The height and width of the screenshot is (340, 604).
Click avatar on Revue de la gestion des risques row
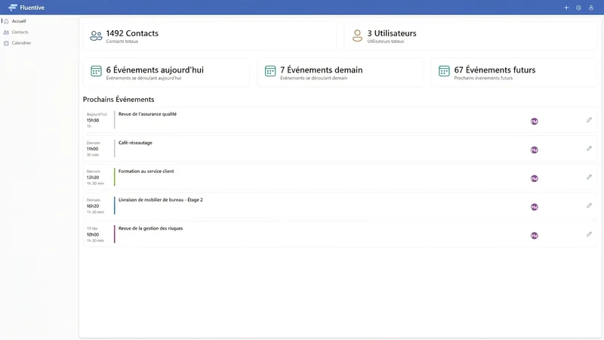click(535, 236)
